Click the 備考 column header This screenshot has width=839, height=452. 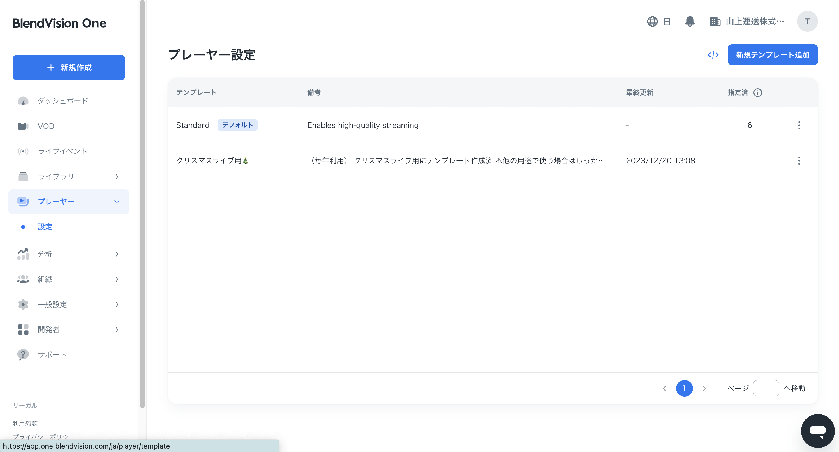pyautogui.click(x=314, y=93)
